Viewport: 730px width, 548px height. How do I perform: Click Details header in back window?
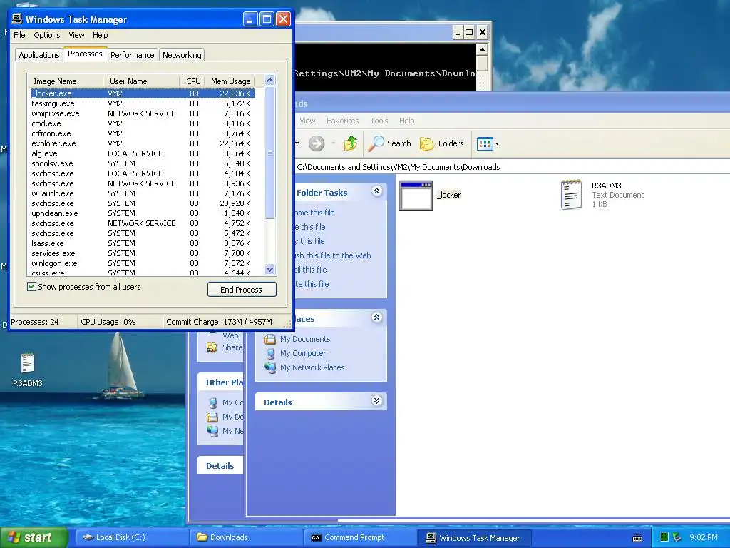[x=220, y=465]
